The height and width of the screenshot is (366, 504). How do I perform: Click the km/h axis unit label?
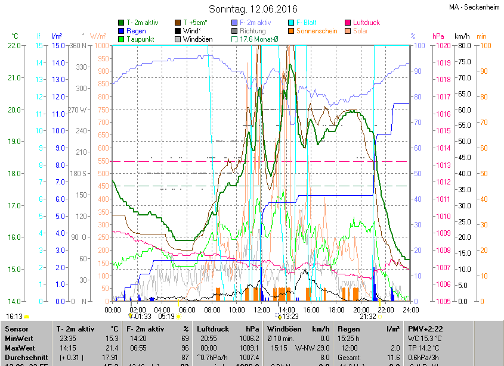click(x=462, y=36)
